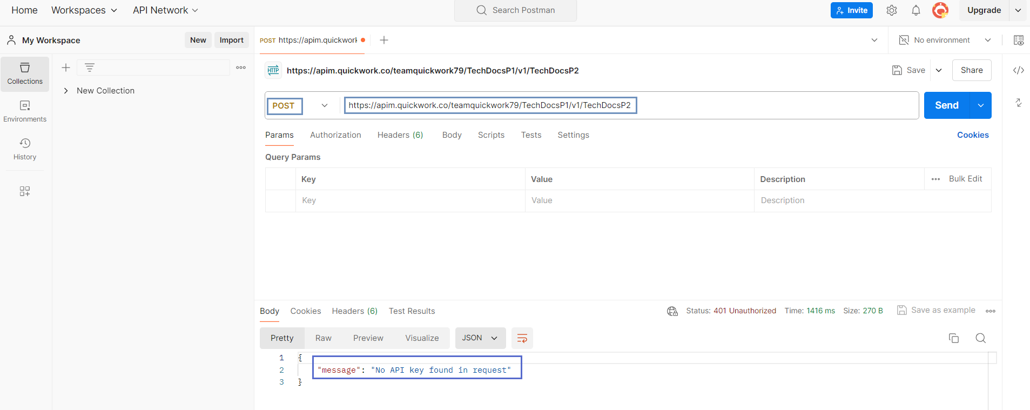Click the Search Postman field
Viewport: 1030px width, 410px height.
[515, 10]
